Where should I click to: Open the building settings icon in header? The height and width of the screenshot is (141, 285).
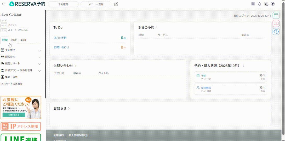point(266,4)
